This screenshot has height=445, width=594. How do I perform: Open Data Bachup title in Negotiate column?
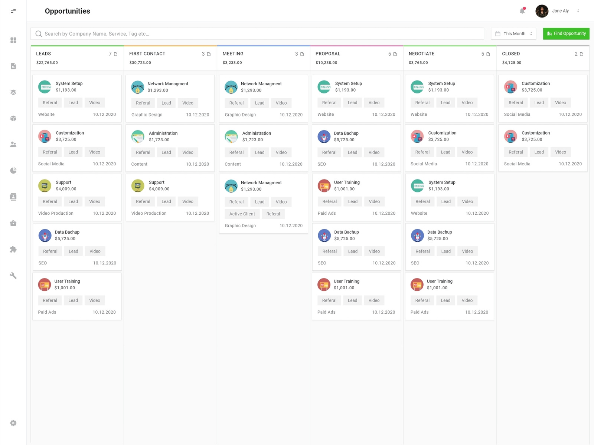pyautogui.click(x=440, y=232)
